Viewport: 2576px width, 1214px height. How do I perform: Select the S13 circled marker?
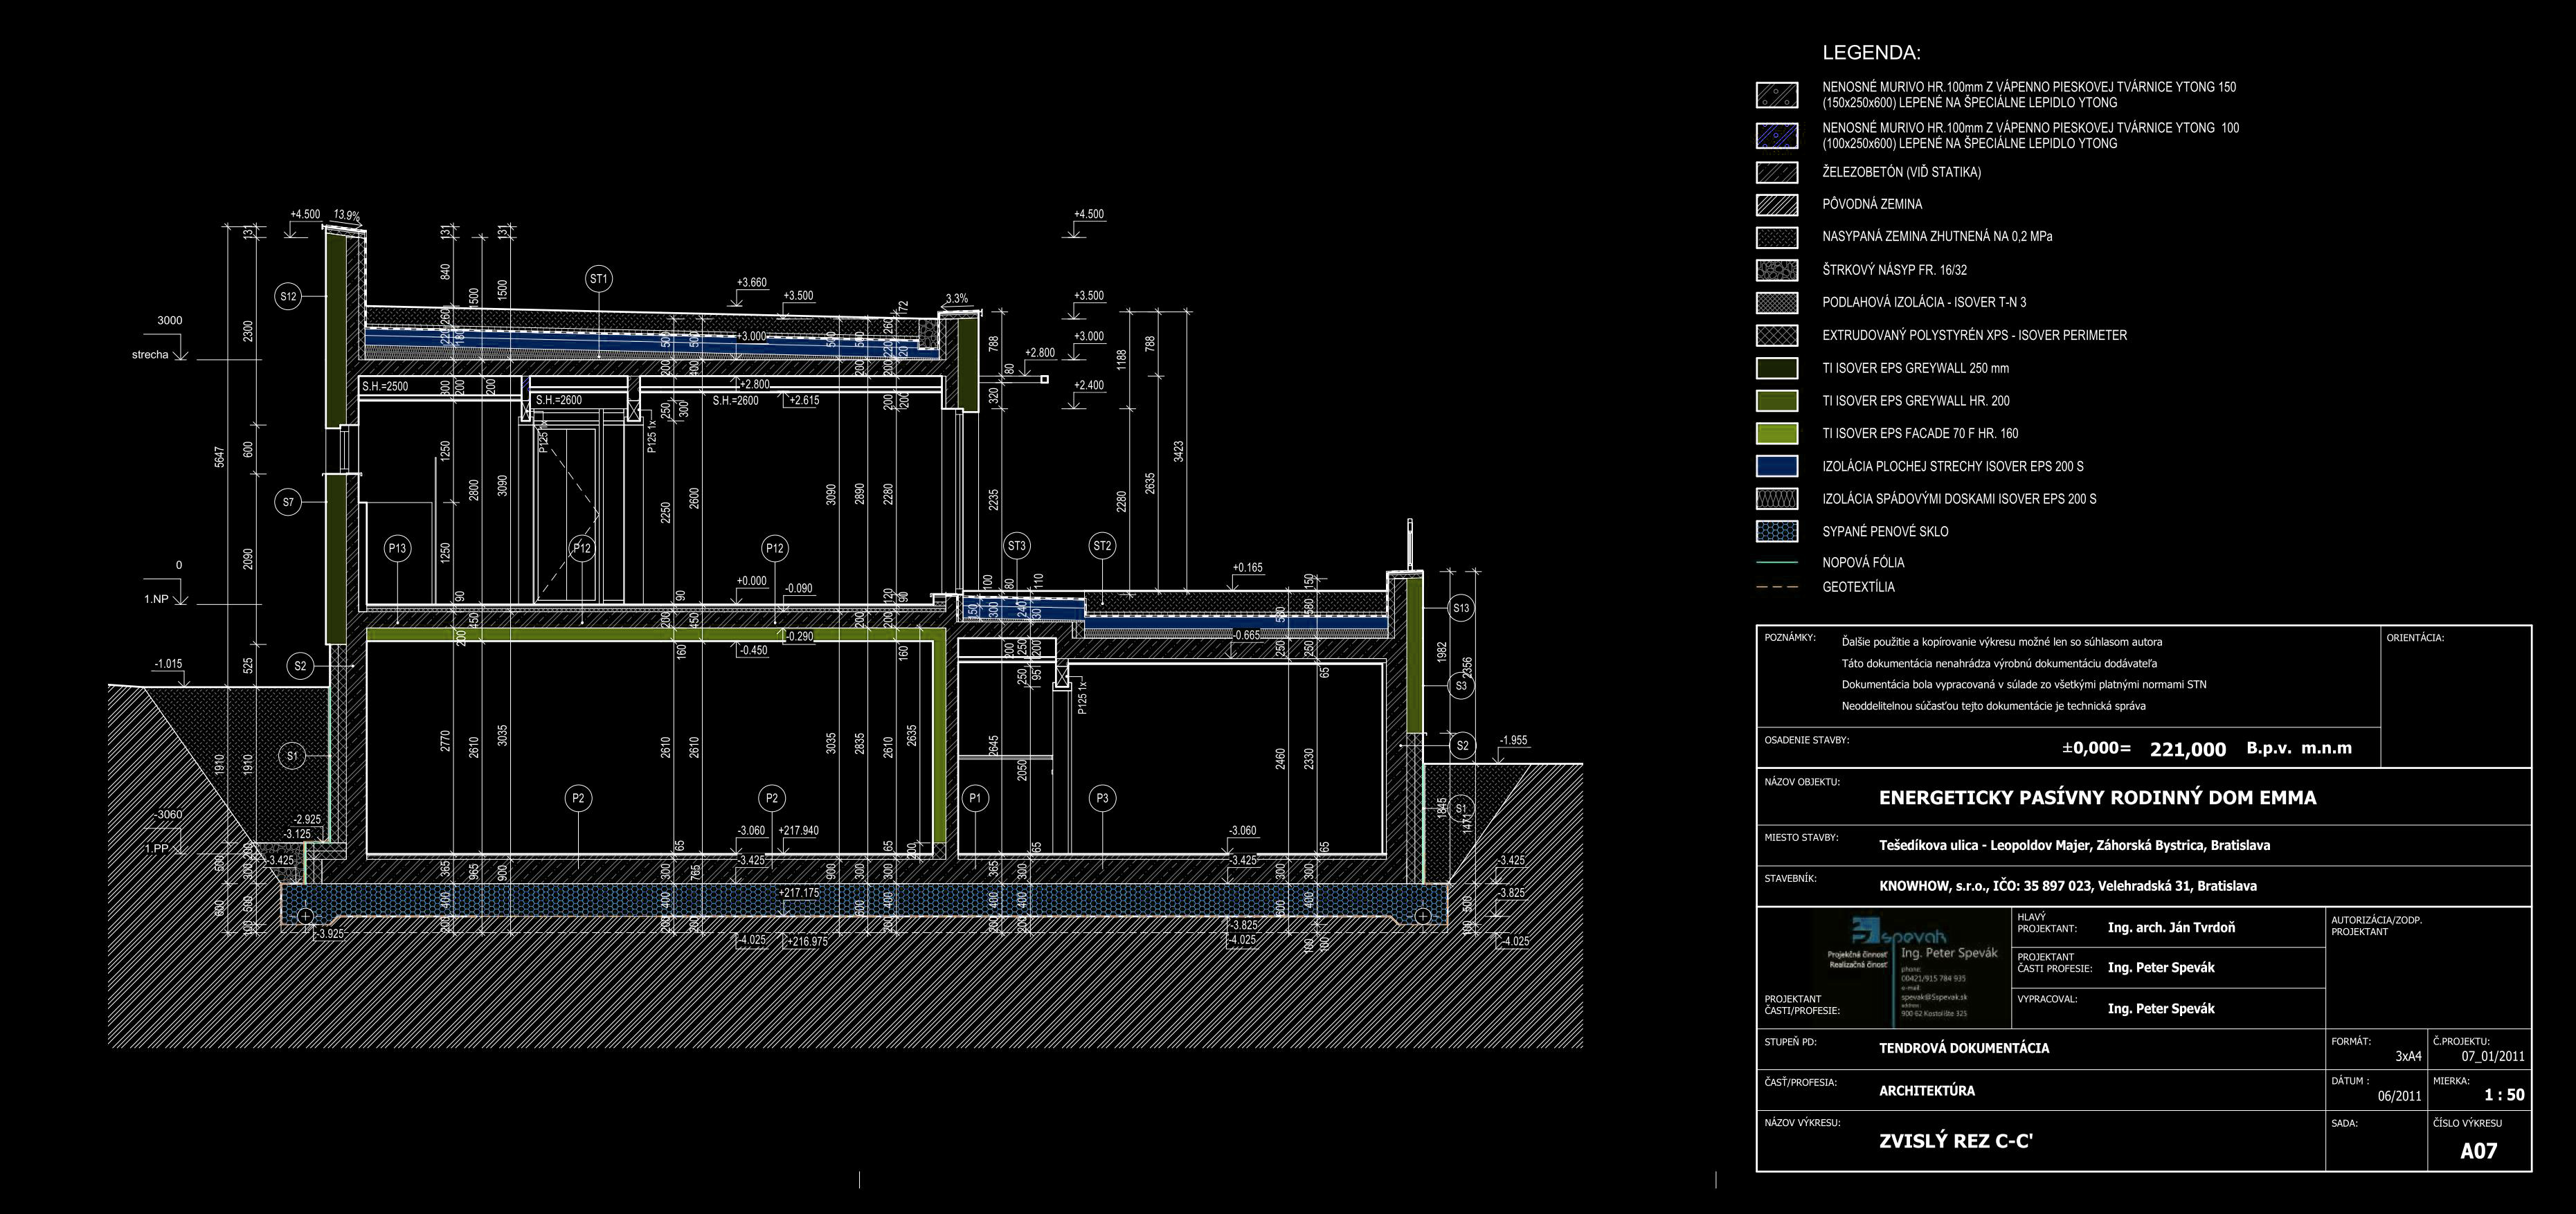click(1461, 608)
